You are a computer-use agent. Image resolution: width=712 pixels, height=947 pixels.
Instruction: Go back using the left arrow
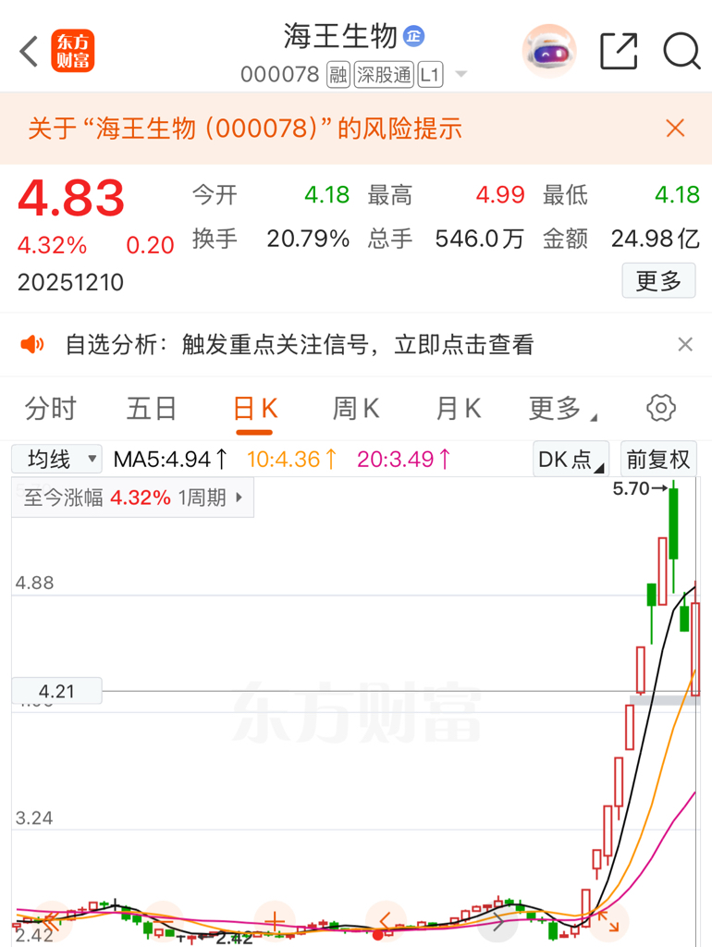29,51
